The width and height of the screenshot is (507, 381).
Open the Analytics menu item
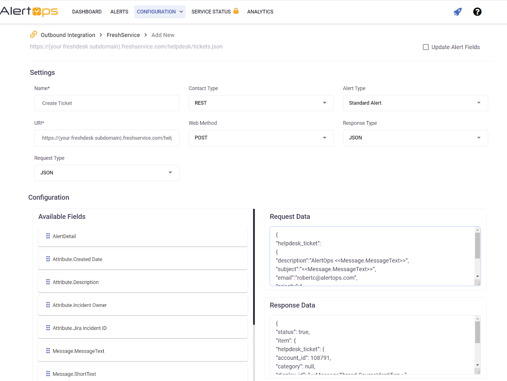tap(260, 12)
